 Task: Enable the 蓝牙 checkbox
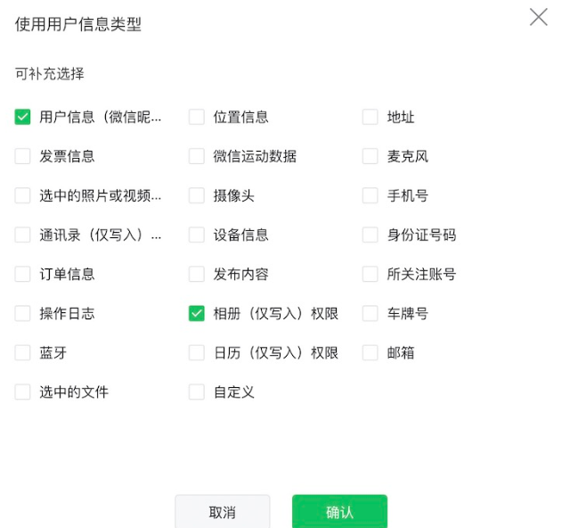coord(23,352)
